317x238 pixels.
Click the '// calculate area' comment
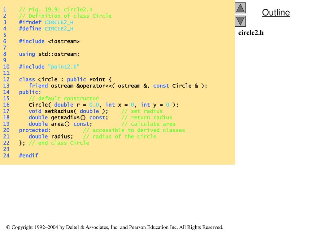click(148, 124)
